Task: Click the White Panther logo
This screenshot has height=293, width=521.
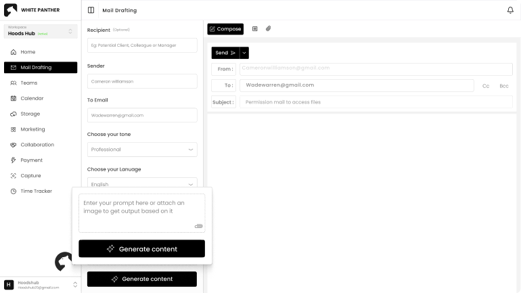Action: [x=10, y=11]
